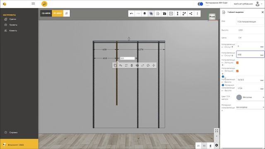The image size is (265, 149).
Task: Click the 1270 dimension label
Action: click(141, 50)
